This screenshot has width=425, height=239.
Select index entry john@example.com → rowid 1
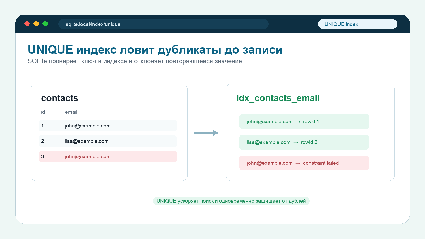coord(304,122)
